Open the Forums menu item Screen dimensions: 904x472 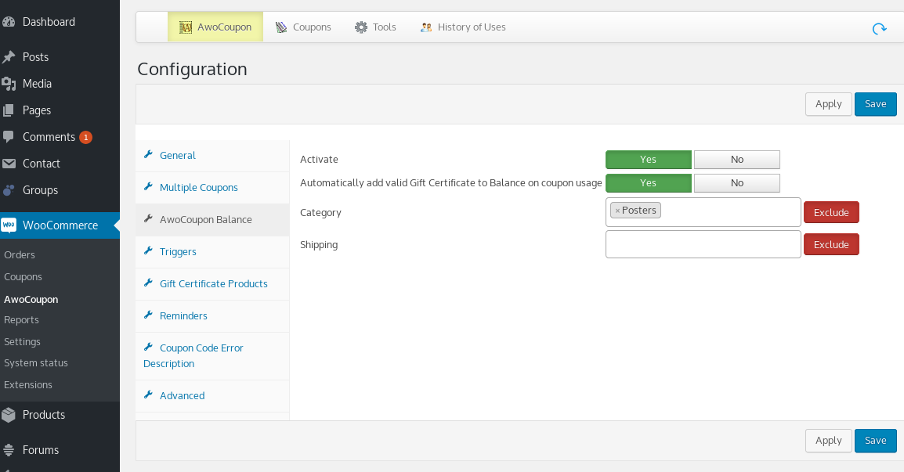(x=41, y=450)
